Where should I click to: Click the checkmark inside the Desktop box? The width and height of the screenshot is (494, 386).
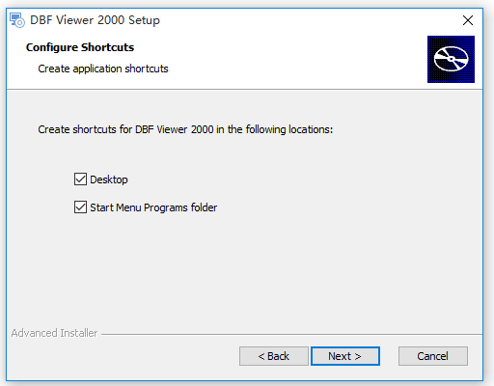[80, 179]
